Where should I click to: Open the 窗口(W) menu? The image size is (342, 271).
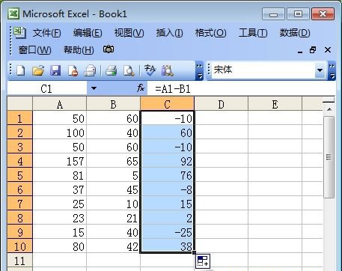(34, 50)
